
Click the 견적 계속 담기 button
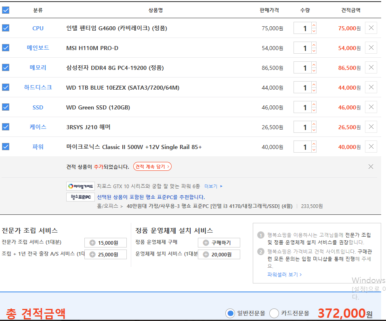152,167
